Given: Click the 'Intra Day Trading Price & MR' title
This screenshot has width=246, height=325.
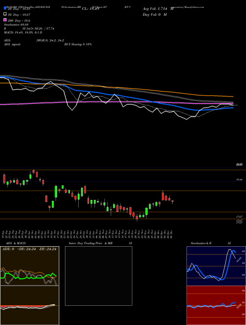Looking at the screenshot, I should coord(91,243).
